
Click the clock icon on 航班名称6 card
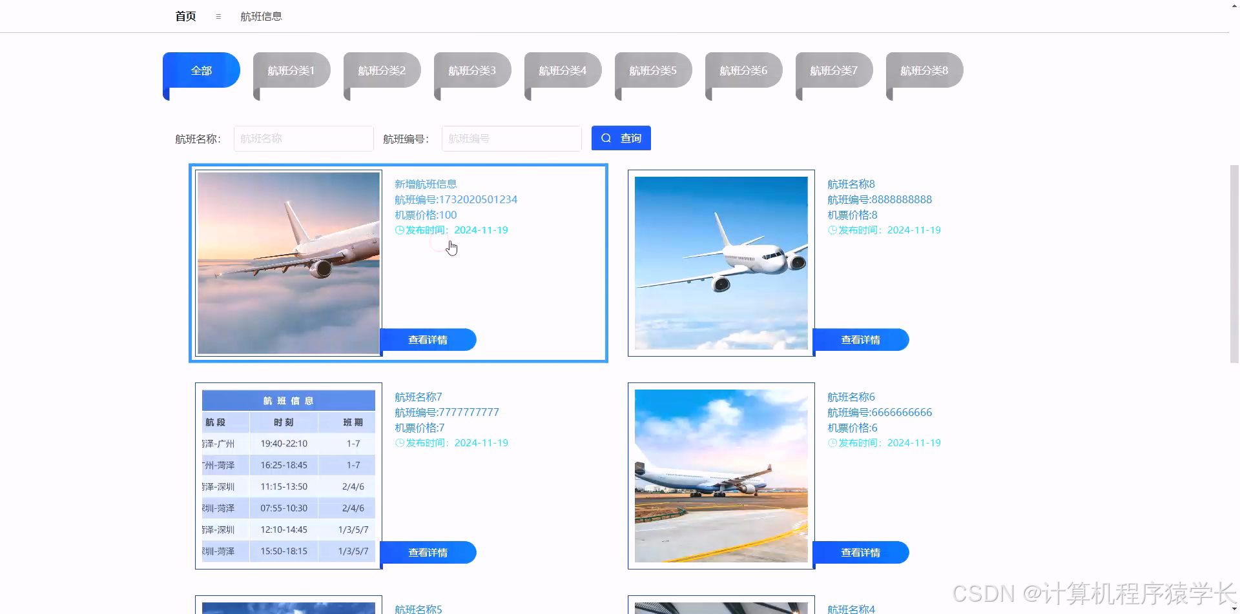[832, 443]
